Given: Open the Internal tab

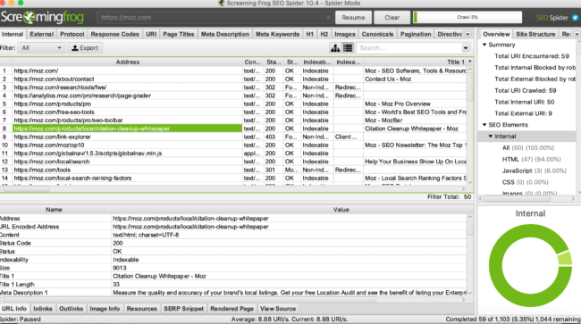Looking at the screenshot, I should [x=13, y=34].
